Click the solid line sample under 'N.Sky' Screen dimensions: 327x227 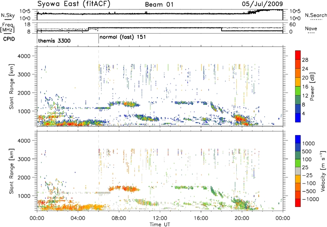coord(8,19)
